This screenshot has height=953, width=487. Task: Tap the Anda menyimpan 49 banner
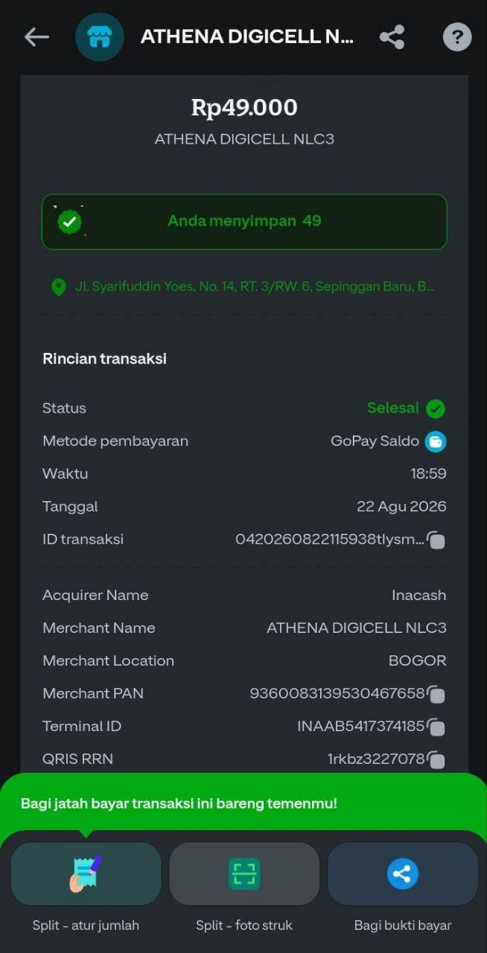click(244, 222)
